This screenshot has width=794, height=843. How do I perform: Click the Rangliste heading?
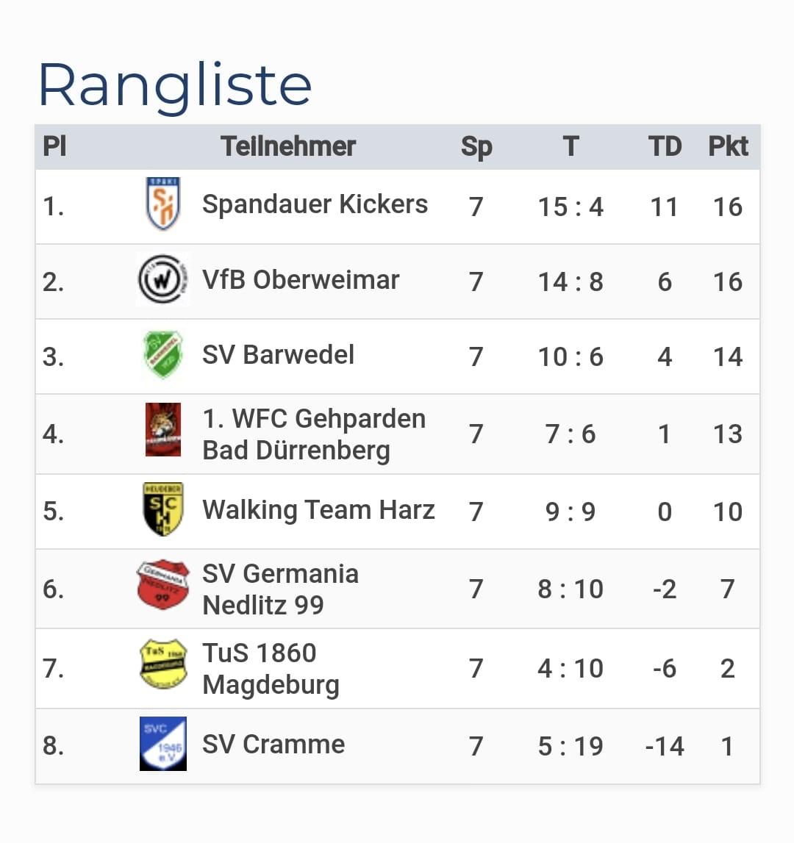click(175, 86)
